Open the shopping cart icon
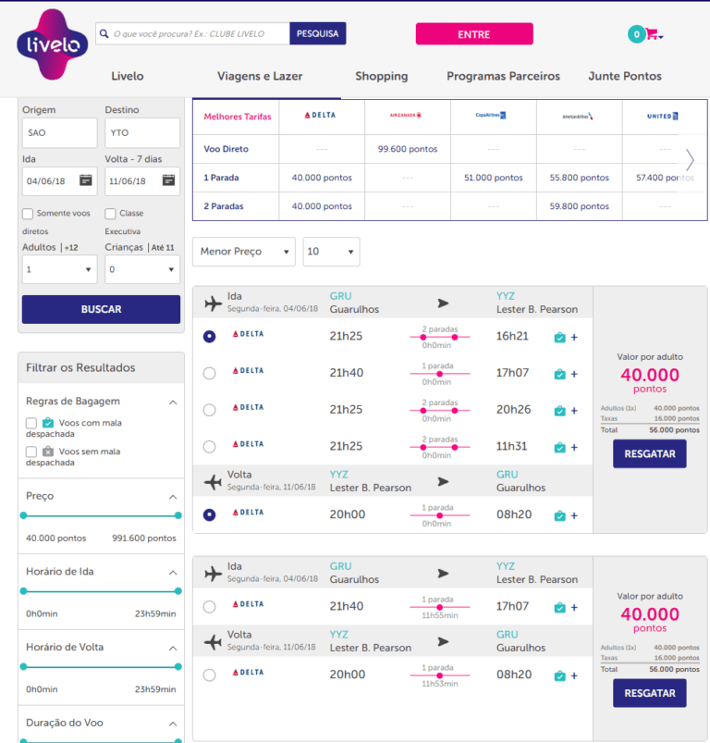710x743 pixels. click(653, 34)
